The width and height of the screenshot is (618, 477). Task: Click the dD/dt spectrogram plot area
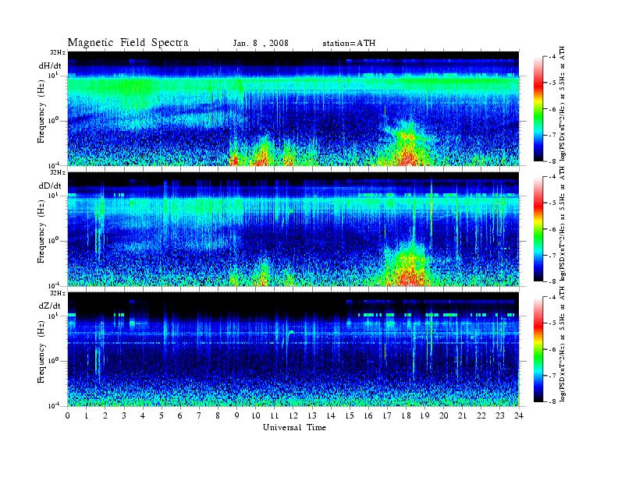click(x=293, y=228)
